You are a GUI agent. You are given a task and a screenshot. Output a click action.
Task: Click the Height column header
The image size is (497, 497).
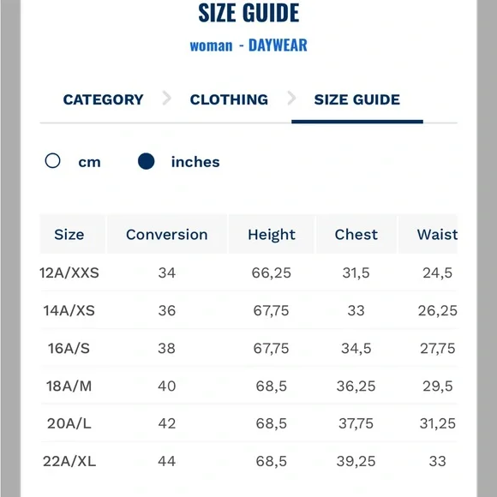click(272, 234)
